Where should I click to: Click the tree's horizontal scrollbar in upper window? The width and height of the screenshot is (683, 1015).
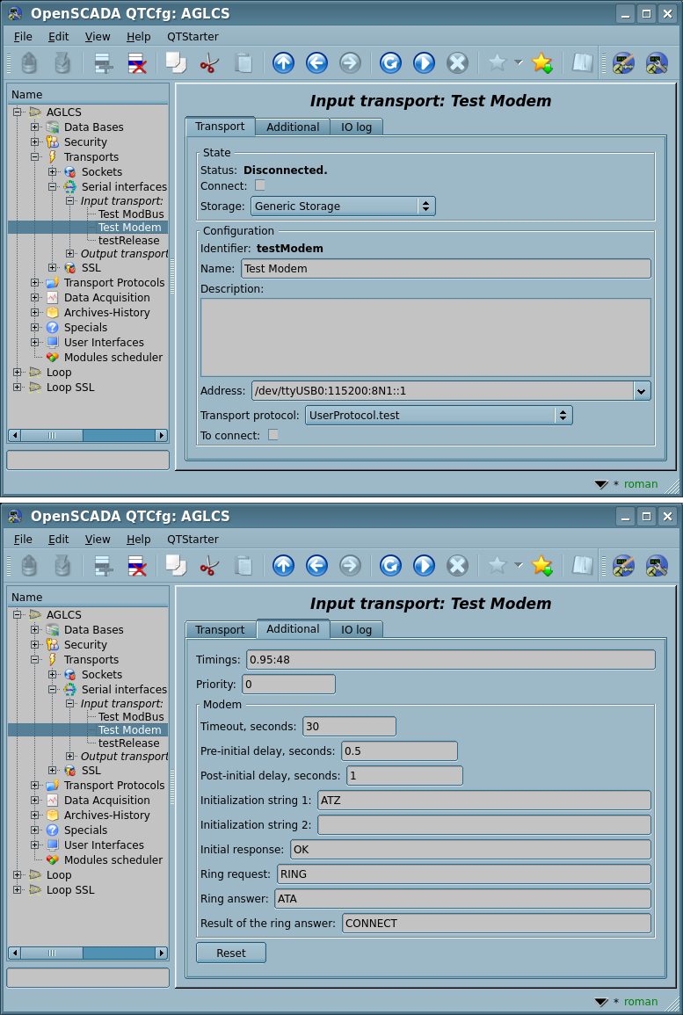tap(88, 435)
